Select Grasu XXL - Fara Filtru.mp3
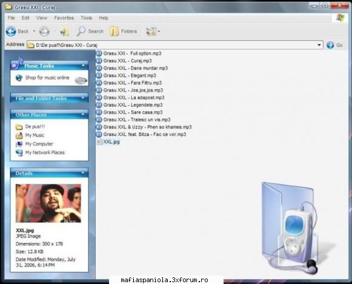352x284 pixels. click(133, 83)
